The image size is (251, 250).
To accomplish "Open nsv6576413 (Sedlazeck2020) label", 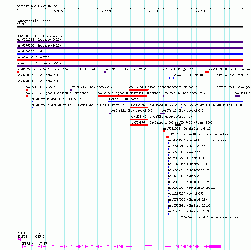I will click(182, 111).
